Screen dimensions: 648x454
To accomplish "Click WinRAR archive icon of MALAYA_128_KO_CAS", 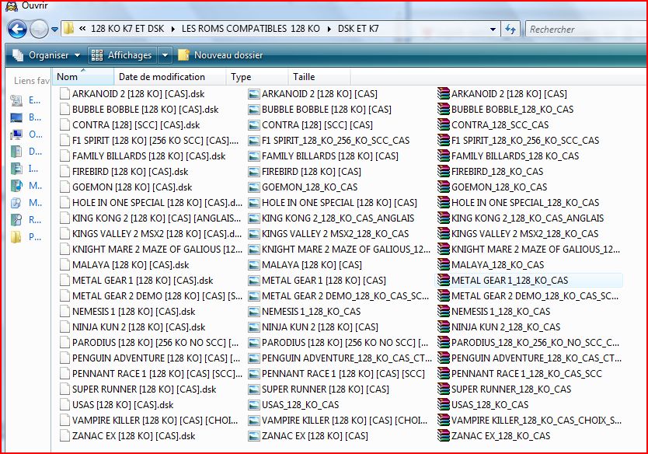I will (x=444, y=264).
